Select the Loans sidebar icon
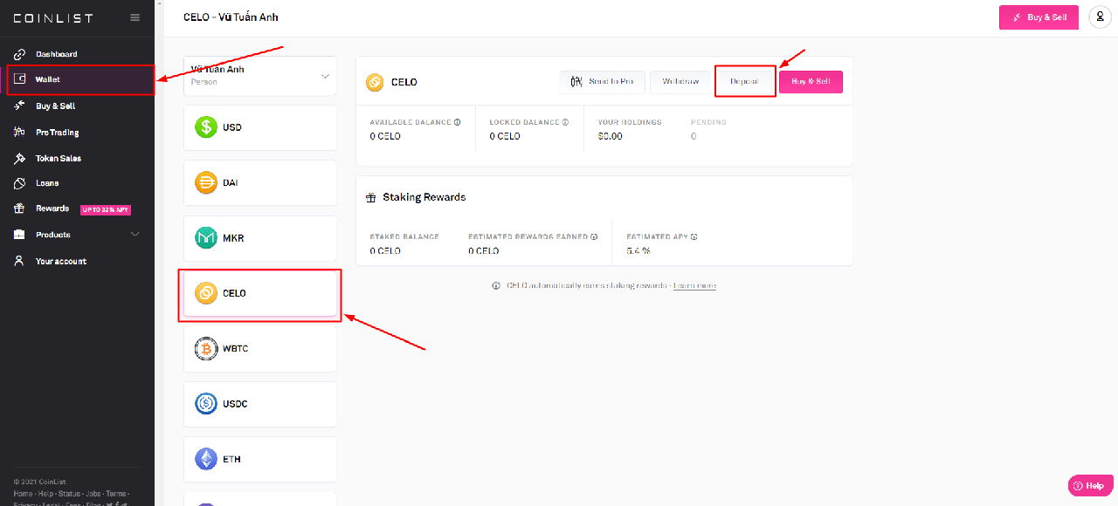1118x506 pixels. [18, 182]
